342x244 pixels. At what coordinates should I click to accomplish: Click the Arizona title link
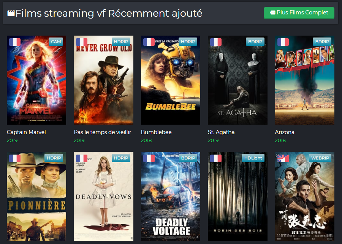(285, 132)
